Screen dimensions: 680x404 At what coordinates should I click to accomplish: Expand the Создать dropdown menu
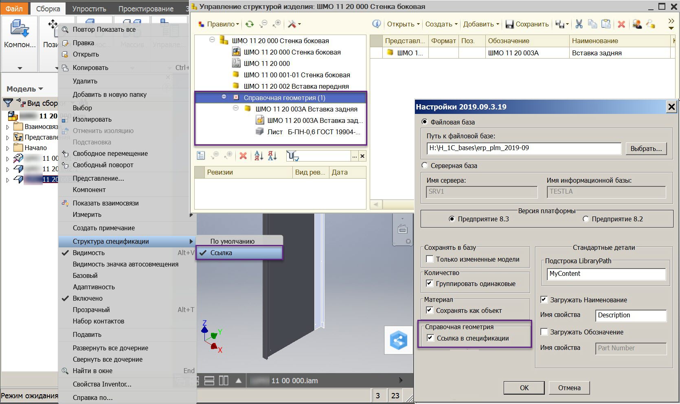coord(441,24)
